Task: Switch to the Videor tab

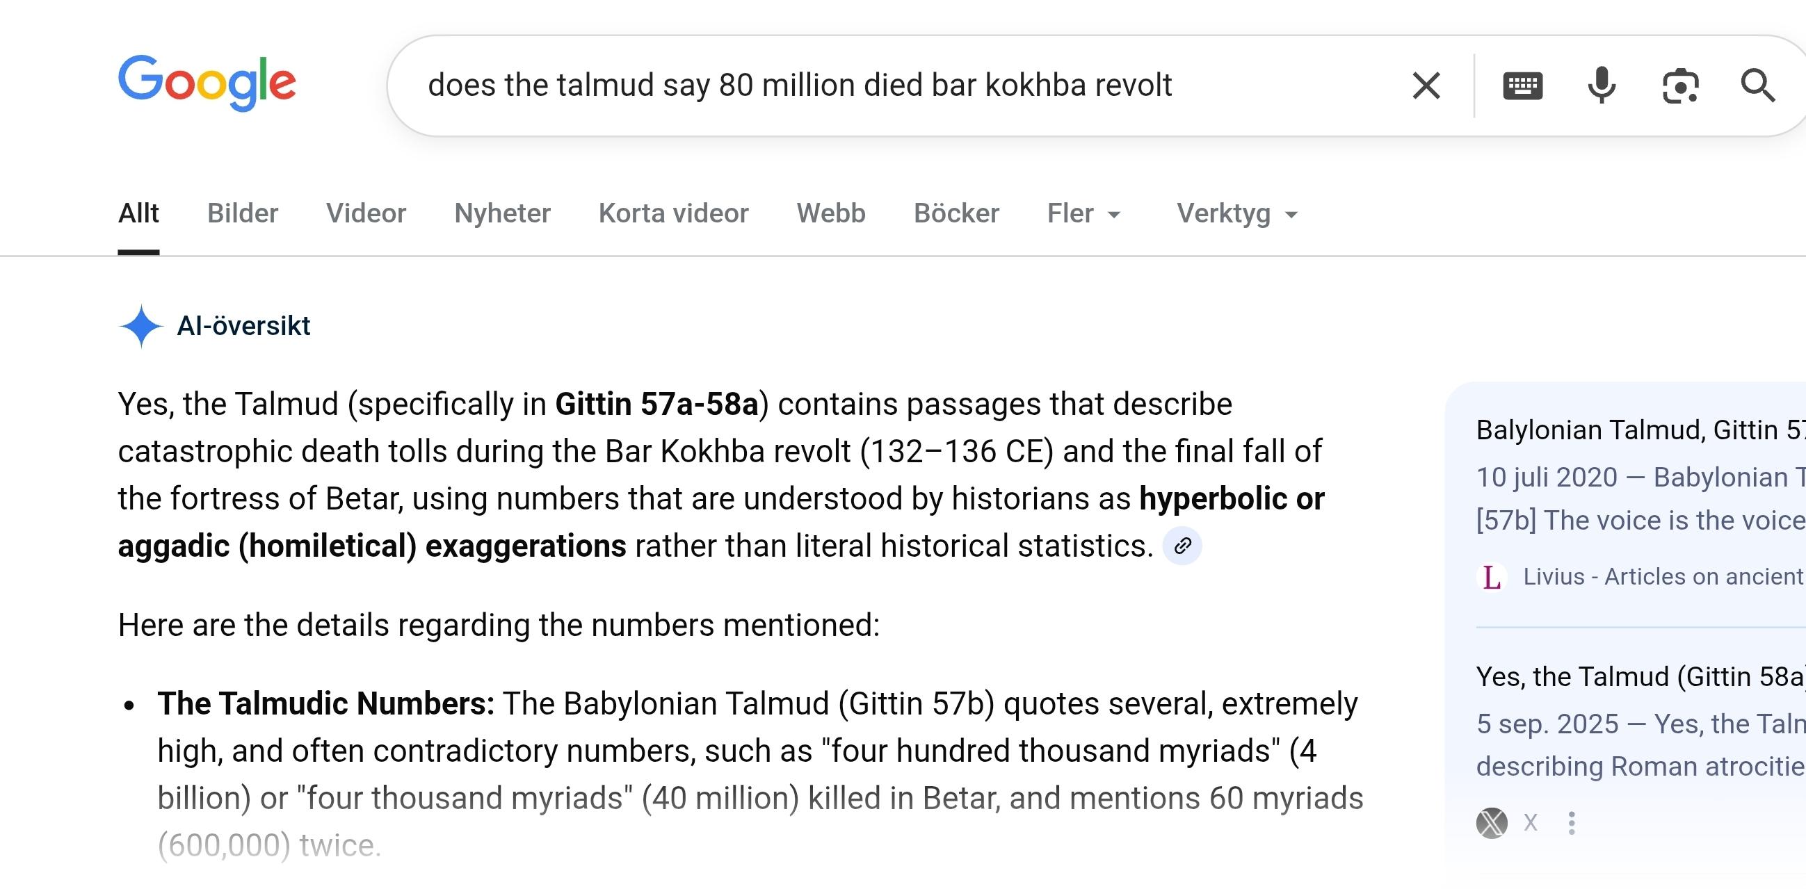Action: [366, 213]
